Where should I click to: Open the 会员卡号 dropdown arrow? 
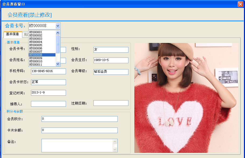tap(58, 26)
